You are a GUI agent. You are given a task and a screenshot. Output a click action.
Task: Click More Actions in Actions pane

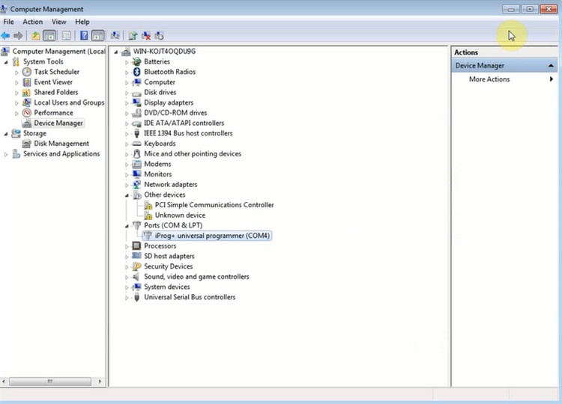click(489, 79)
